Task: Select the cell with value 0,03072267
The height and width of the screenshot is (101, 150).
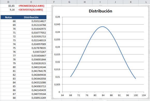Action: (x=31, y=52)
